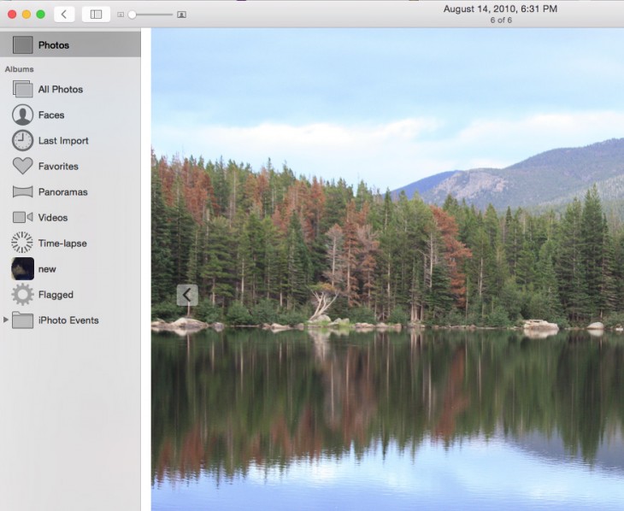
Task: Open the All Photos album
Action: click(x=70, y=89)
